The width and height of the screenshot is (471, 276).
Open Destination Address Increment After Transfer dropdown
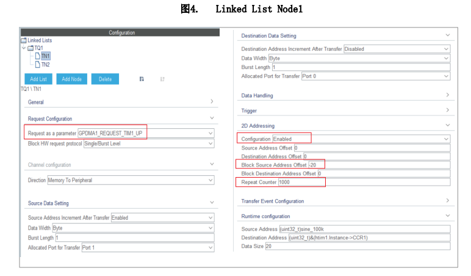click(447, 49)
